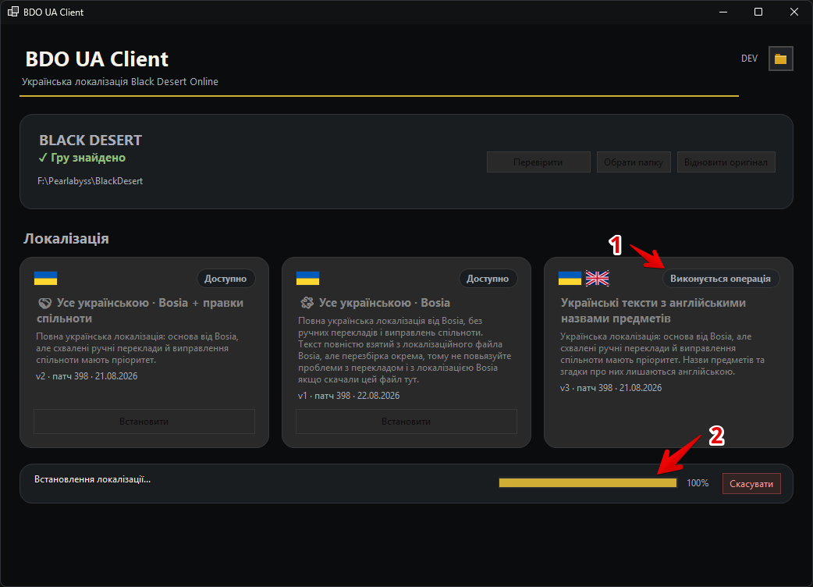The width and height of the screenshot is (813, 587).
Task: Click the title Українські тексти з англійськими назвами предметів
Action: (653, 311)
